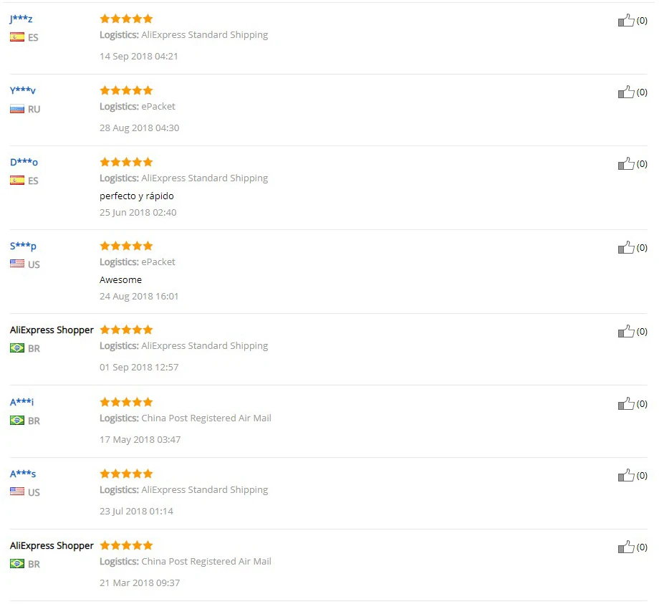Click the Spain flag beside J***z
This screenshot has height=604, width=659.
pyautogui.click(x=17, y=37)
